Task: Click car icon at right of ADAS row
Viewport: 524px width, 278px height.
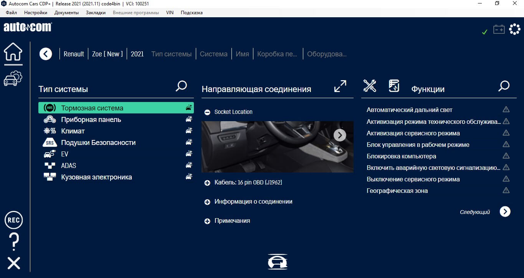Action: (x=189, y=165)
